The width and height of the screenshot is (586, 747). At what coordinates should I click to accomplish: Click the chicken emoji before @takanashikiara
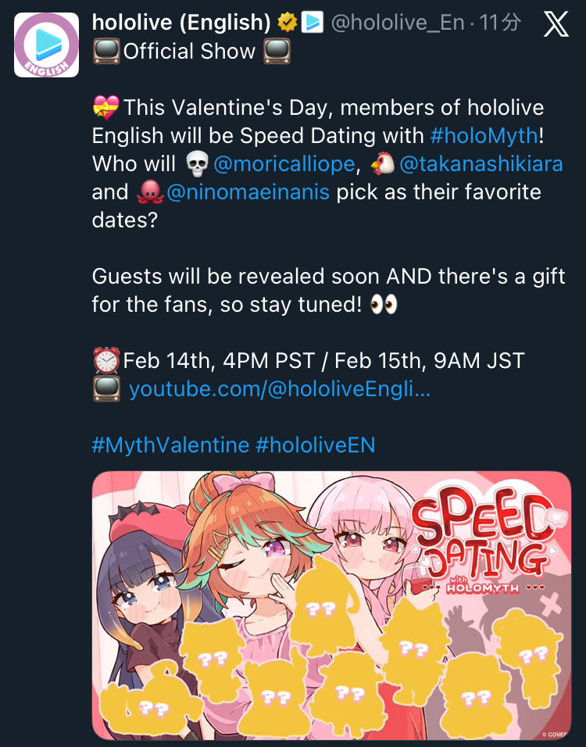[x=384, y=164]
